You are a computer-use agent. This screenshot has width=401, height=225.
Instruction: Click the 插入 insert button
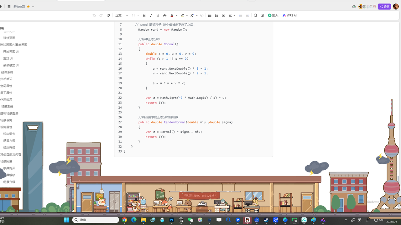(273, 15)
